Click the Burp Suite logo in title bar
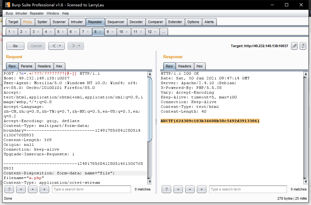This screenshot has width=311, height=205. pyautogui.click(x=8, y=5)
